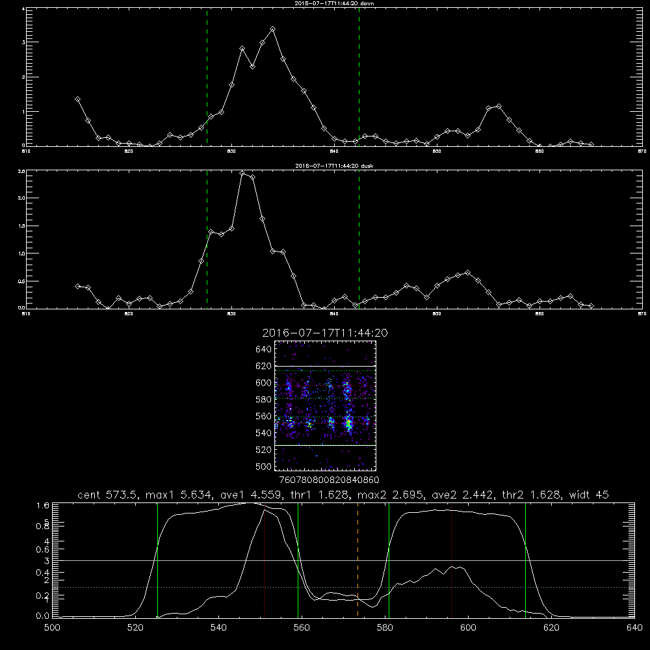The height and width of the screenshot is (650, 650).
Task: Click the 600 label on the color image y-axis
Action: [264, 383]
